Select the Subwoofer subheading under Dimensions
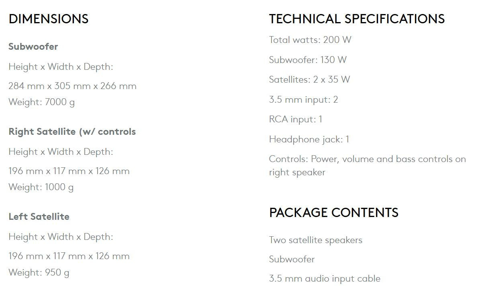Image resolution: width=478 pixels, height=286 pixels. (x=33, y=47)
